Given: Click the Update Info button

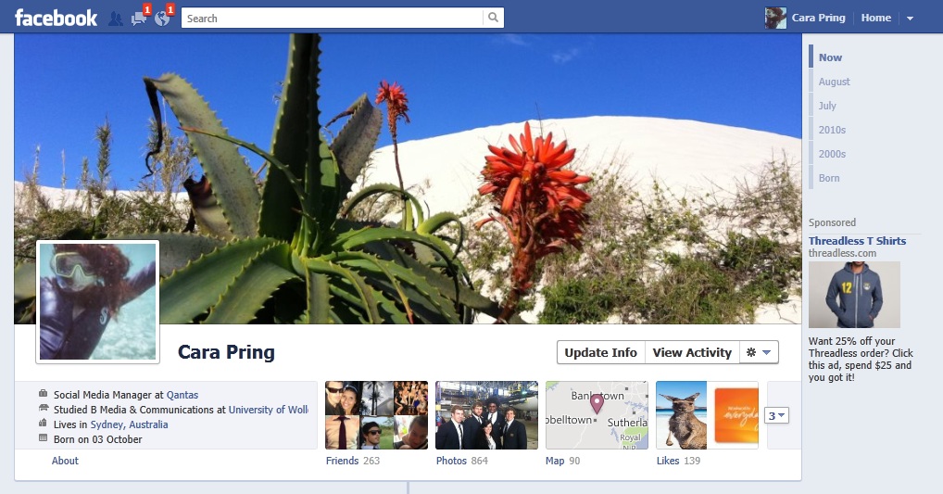Looking at the screenshot, I should point(601,352).
